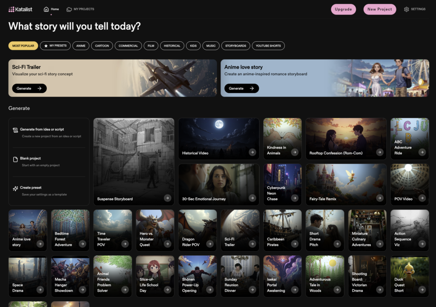
Task: Click the Generate from idea or script icon
Action: [x=15, y=130]
